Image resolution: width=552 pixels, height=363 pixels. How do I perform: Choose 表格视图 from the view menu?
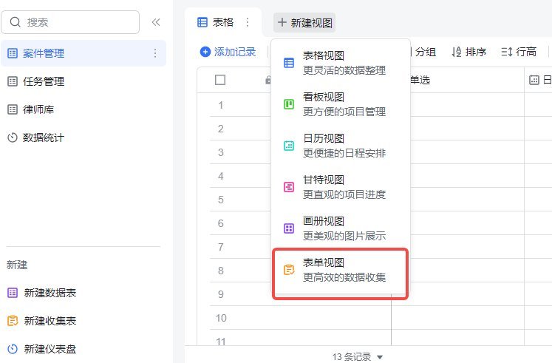pyautogui.click(x=341, y=63)
